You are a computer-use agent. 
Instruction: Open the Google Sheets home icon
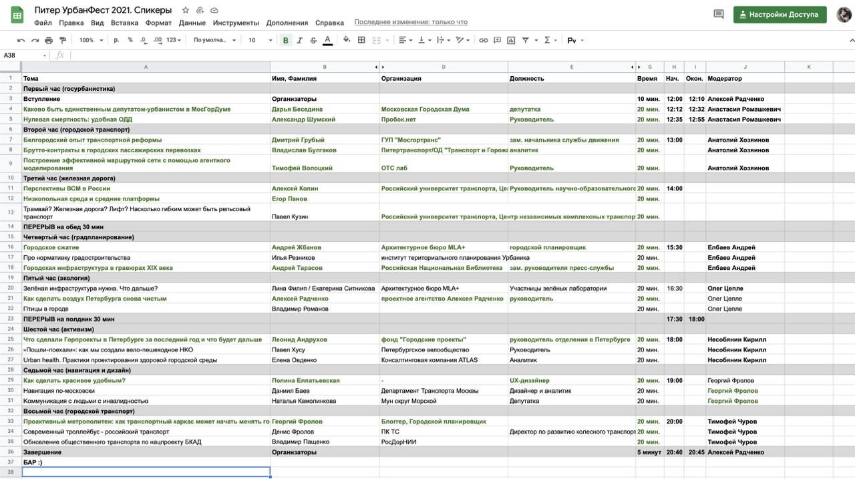17,15
